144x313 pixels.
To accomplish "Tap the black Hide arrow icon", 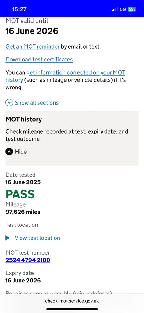I will click(x=9, y=152).
